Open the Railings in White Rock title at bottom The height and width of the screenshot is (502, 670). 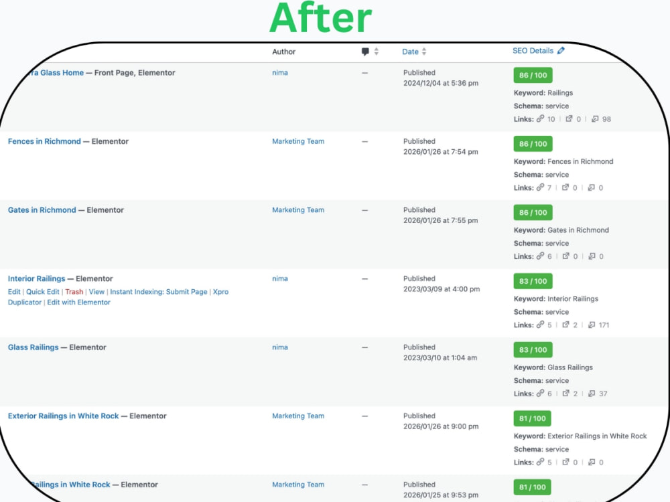coord(70,485)
